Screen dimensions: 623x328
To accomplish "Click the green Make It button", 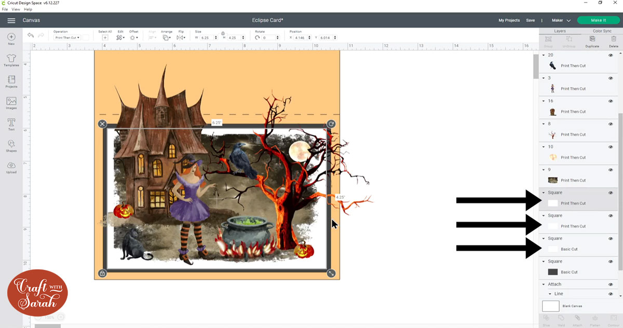I will [x=598, y=20].
